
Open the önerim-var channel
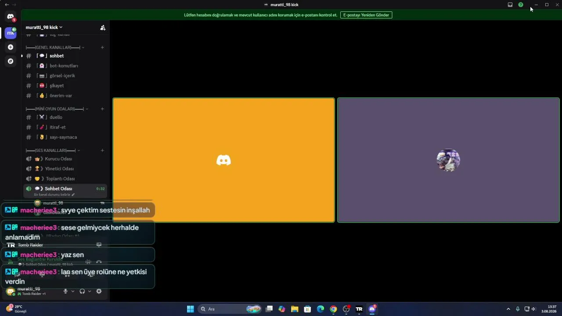point(65,95)
